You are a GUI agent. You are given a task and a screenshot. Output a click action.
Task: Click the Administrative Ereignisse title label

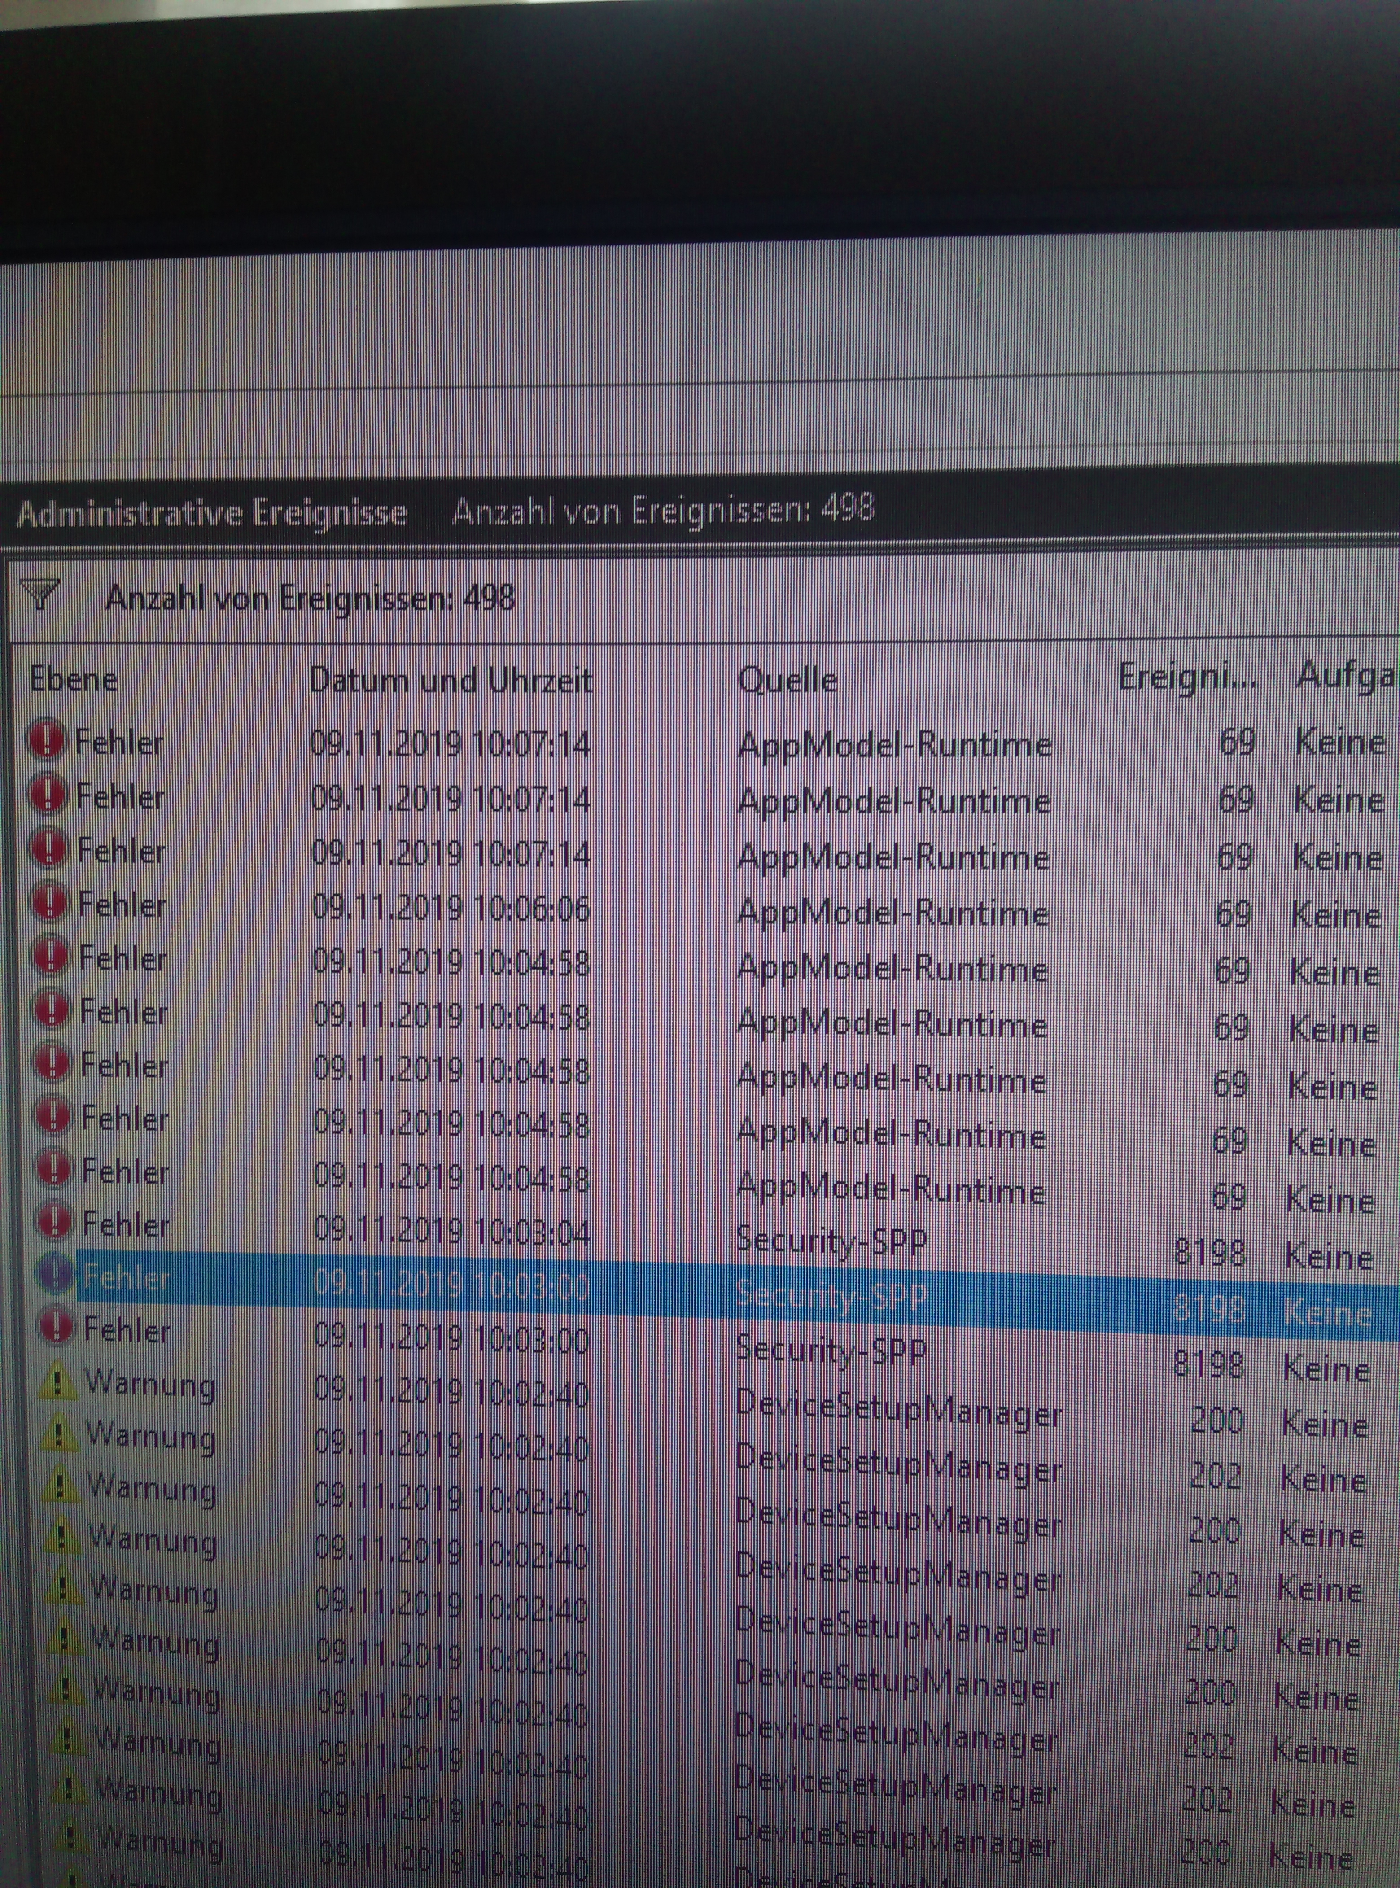tap(212, 514)
